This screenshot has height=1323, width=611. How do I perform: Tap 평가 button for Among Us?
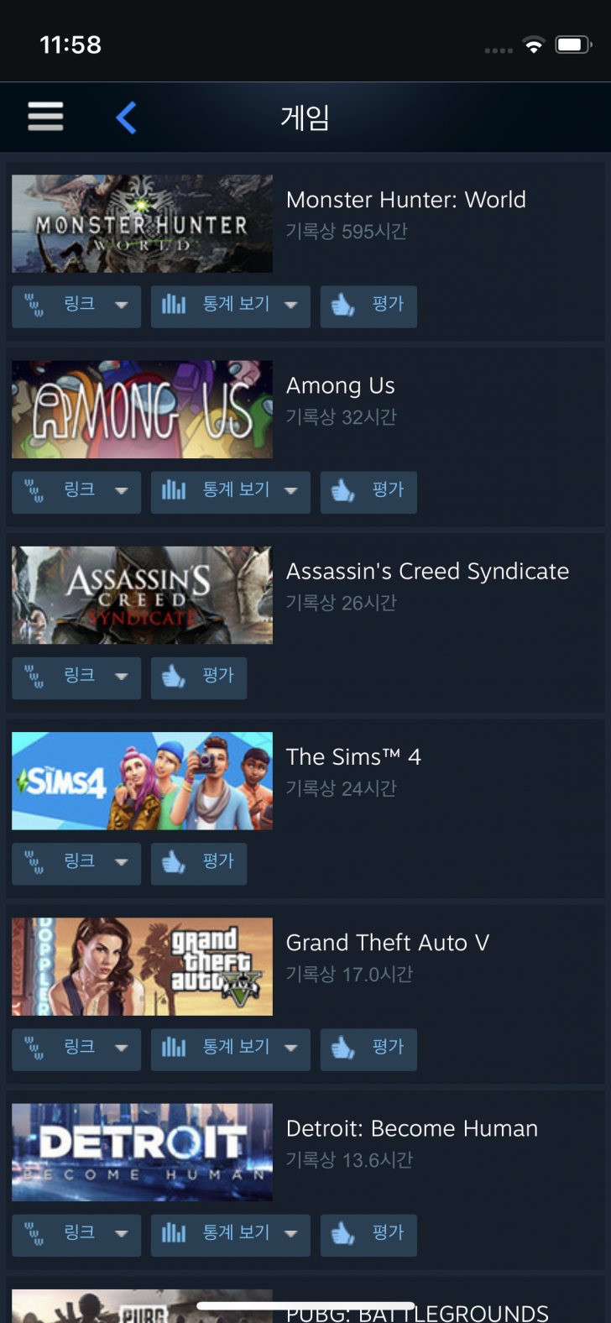click(368, 492)
